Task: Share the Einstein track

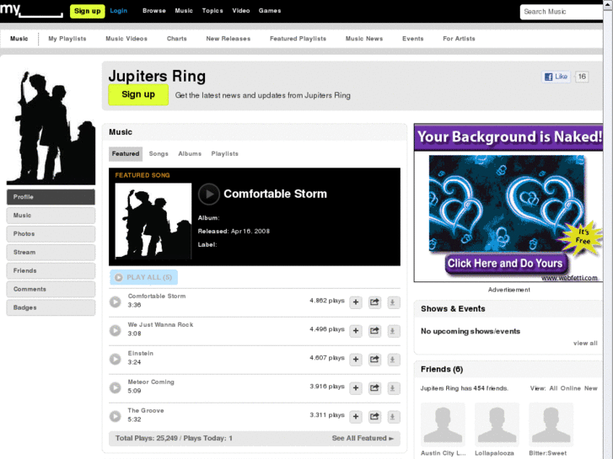Action: pyautogui.click(x=374, y=360)
